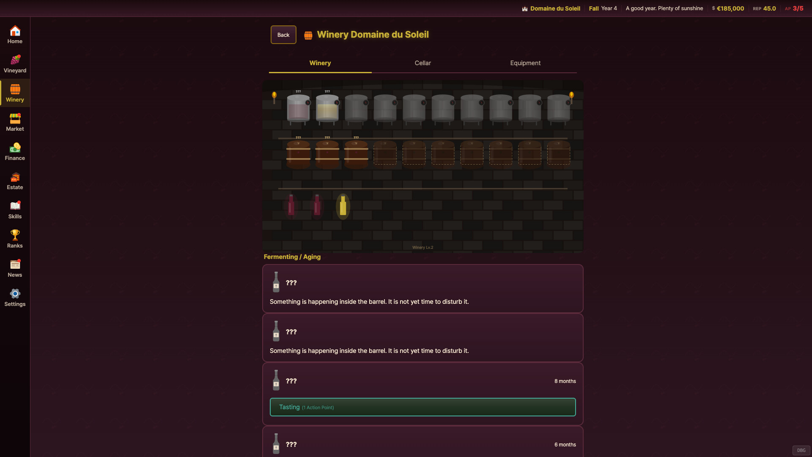This screenshot has height=457, width=812.
Task: Click the barrel emoji next to the winery title
Action: (308, 34)
